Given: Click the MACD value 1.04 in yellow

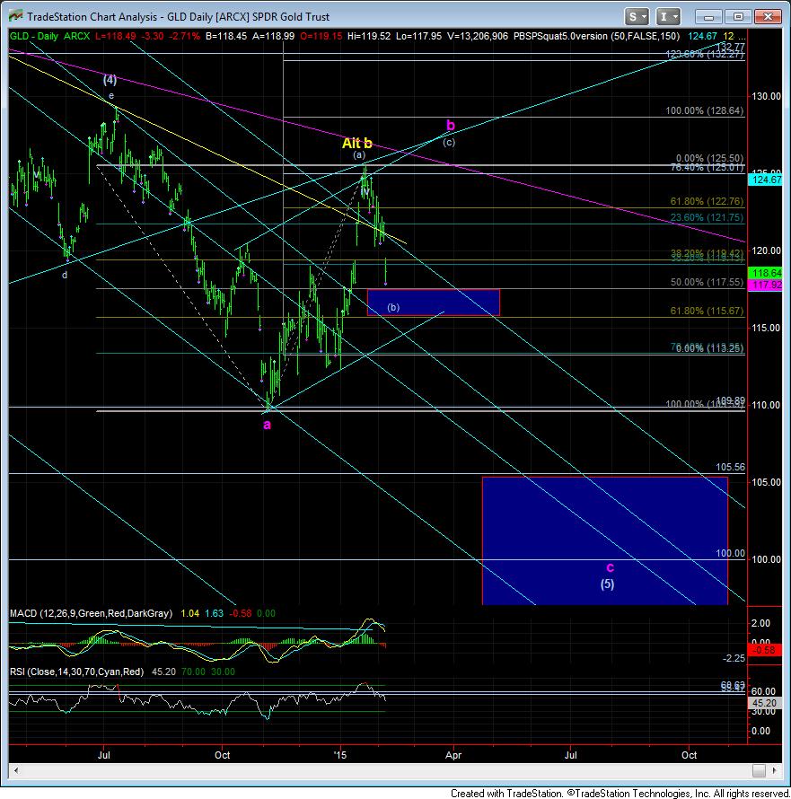Looking at the screenshot, I should 190,613.
